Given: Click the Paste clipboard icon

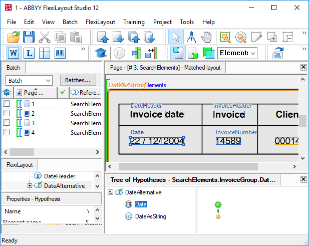Looking at the screenshot, I should (x=76, y=37).
